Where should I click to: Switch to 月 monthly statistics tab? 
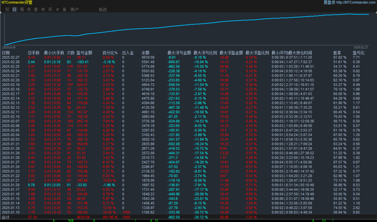[29, 9]
